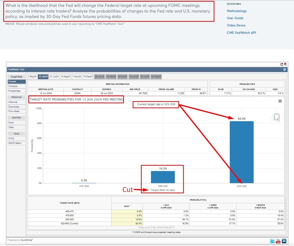
Task: Click the 83.0 % No Change value
Action: [x=249, y=93]
